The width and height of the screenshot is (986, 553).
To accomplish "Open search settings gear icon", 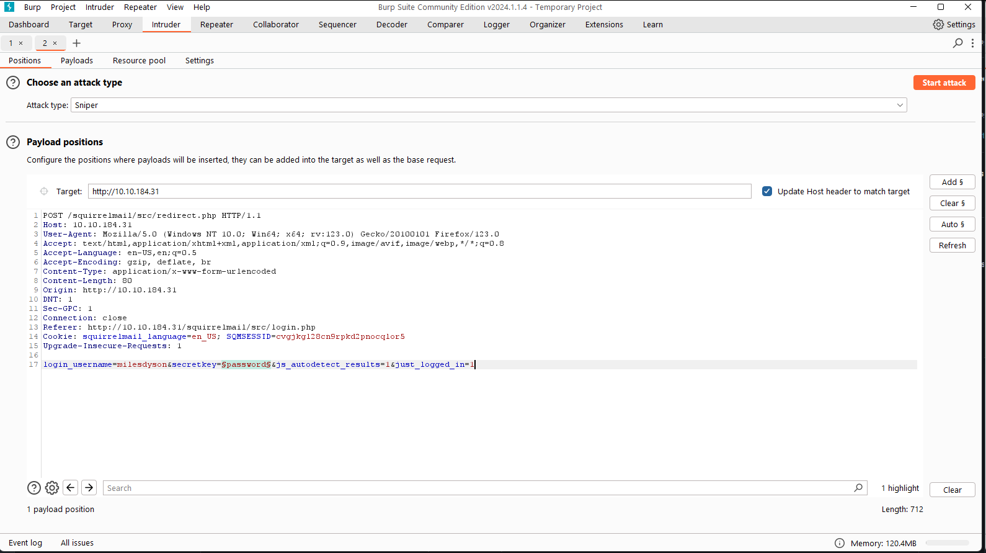I will 52,488.
